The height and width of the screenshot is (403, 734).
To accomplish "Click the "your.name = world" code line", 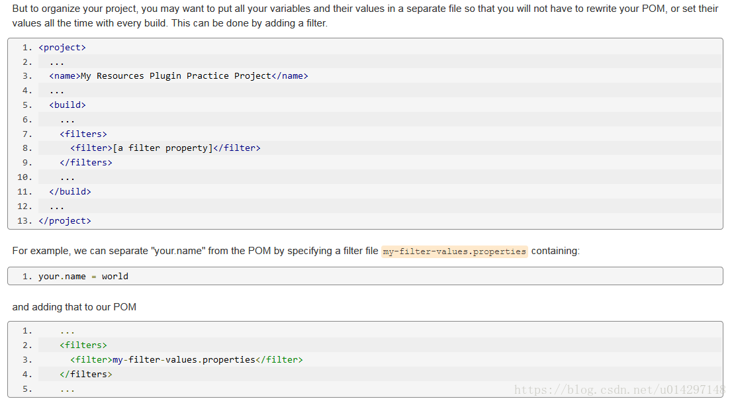I will pyautogui.click(x=83, y=277).
